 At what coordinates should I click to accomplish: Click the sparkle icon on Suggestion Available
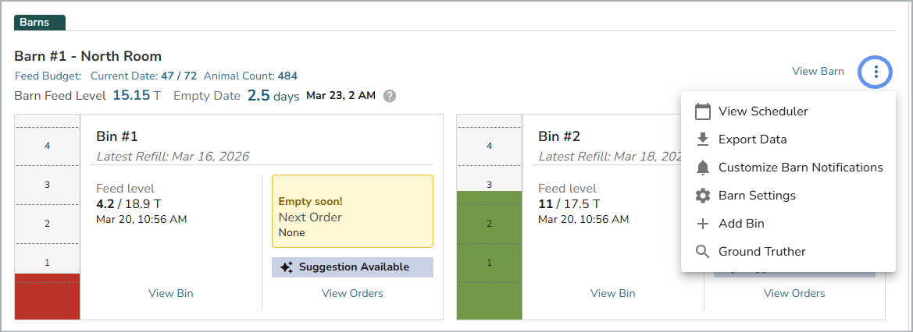pos(287,267)
